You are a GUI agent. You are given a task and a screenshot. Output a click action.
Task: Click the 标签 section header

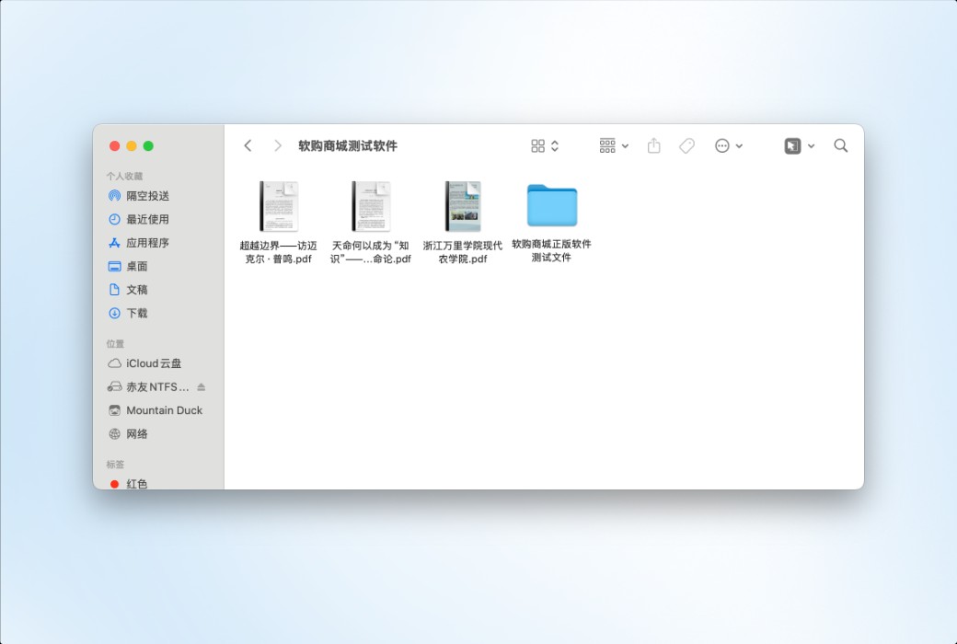[115, 464]
